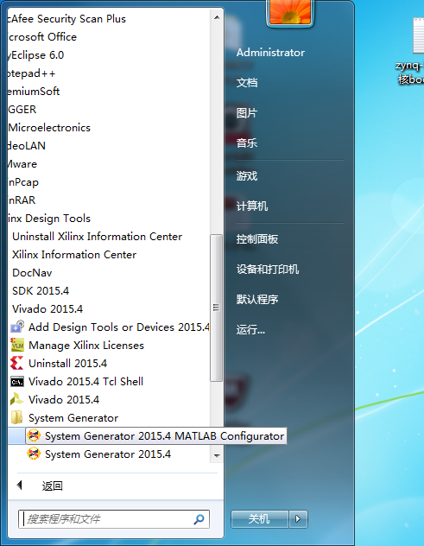Click the scrollbar down arrow in programs list
Viewport: 424px width, 546px height.
click(217, 455)
